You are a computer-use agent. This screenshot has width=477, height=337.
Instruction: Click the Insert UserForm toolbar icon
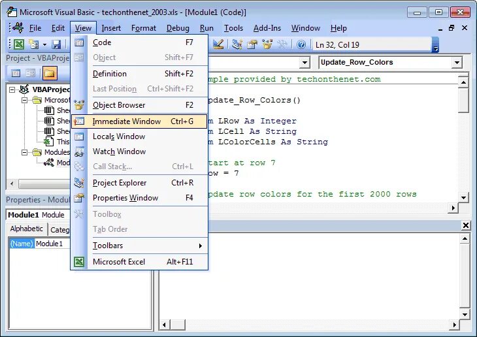coord(34,44)
